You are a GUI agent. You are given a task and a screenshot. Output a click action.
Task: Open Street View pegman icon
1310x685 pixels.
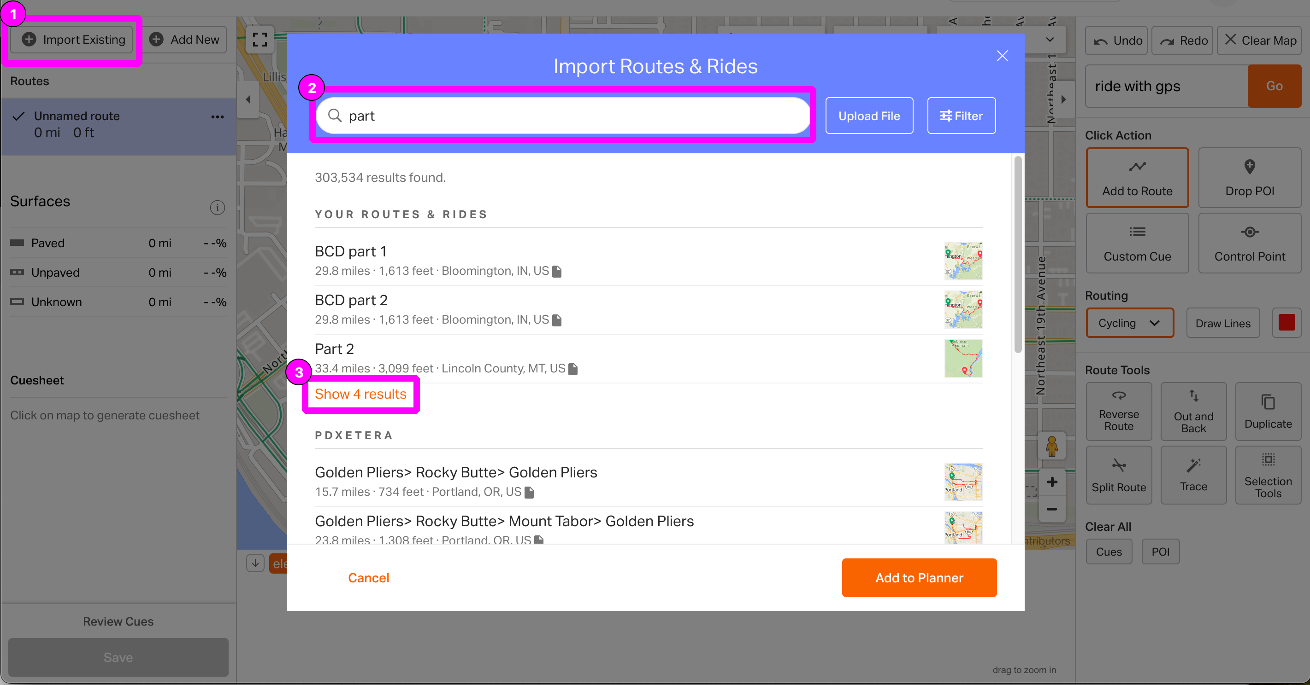pos(1052,447)
